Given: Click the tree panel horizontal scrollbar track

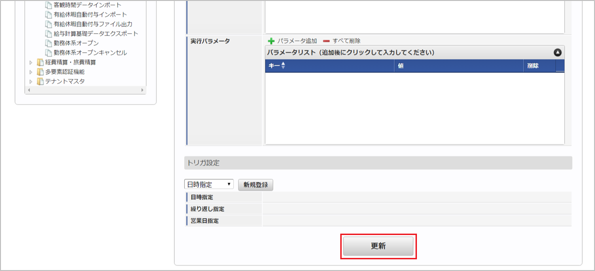Looking at the screenshot, I should click(86, 90).
